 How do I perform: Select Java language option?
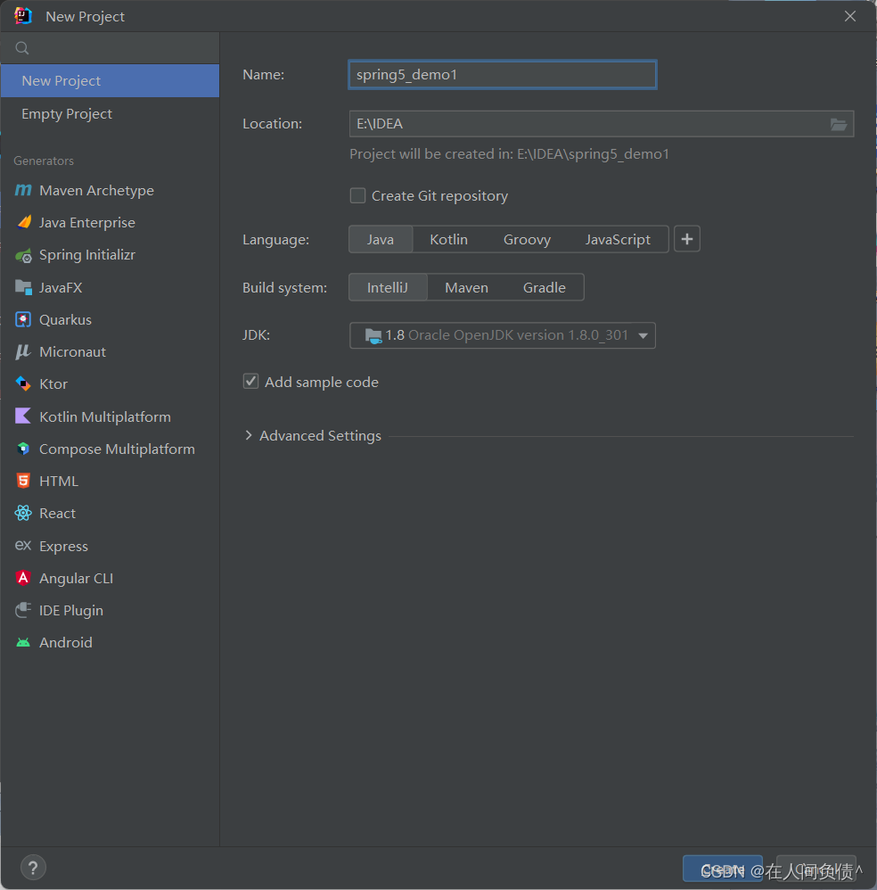click(381, 240)
